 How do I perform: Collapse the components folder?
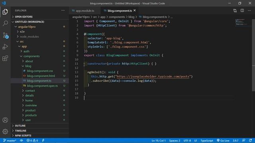pos(40,56)
